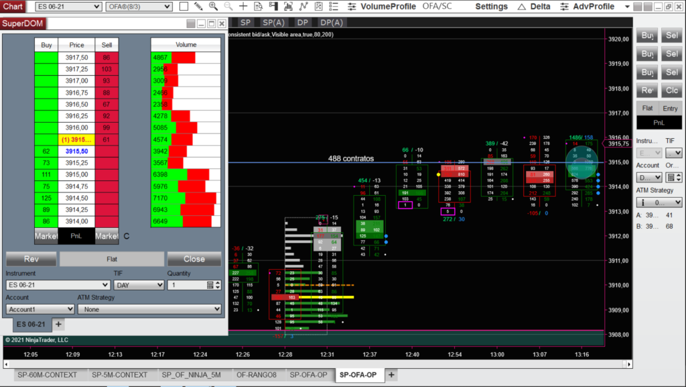Open the properties list icon
This screenshot has width=686, height=387.
334,7
